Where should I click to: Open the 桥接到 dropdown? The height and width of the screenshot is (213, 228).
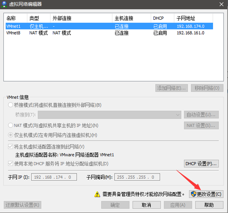coord(109,115)
